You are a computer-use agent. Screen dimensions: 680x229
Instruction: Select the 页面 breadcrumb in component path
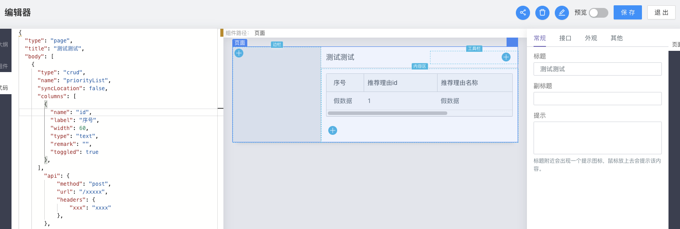[260, 33]
